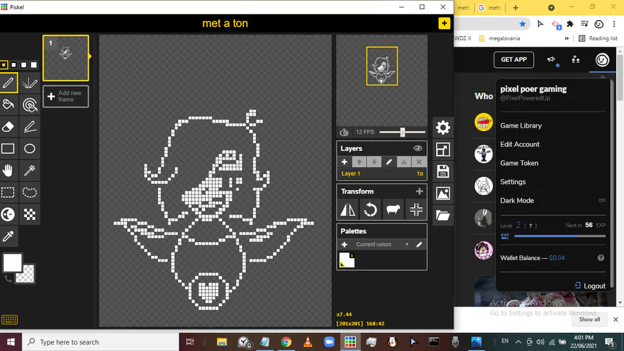Open the Export image panel icon
The image size is (624, 351).
tap(443, 194)
